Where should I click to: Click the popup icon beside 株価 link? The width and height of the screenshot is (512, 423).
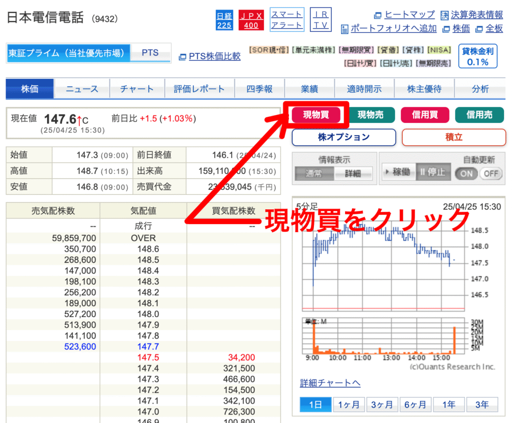(x=446, y=29)
